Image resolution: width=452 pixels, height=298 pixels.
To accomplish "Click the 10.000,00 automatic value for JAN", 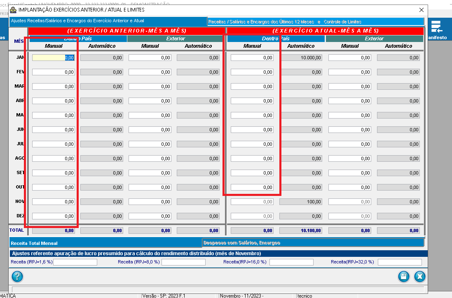I will point(301,58).
